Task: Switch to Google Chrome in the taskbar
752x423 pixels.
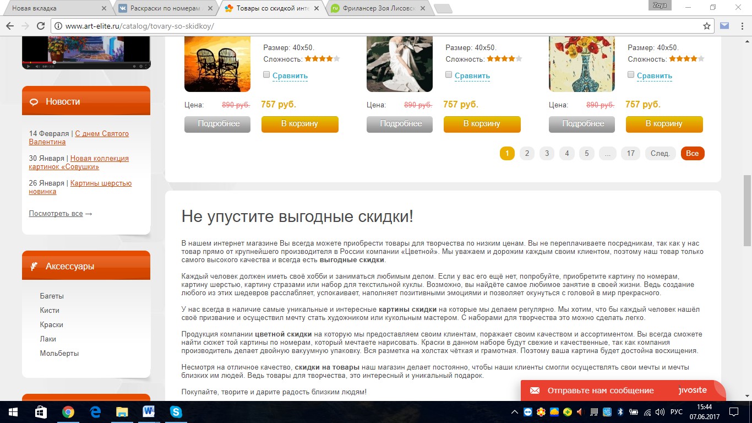Action: pos(68,411)
